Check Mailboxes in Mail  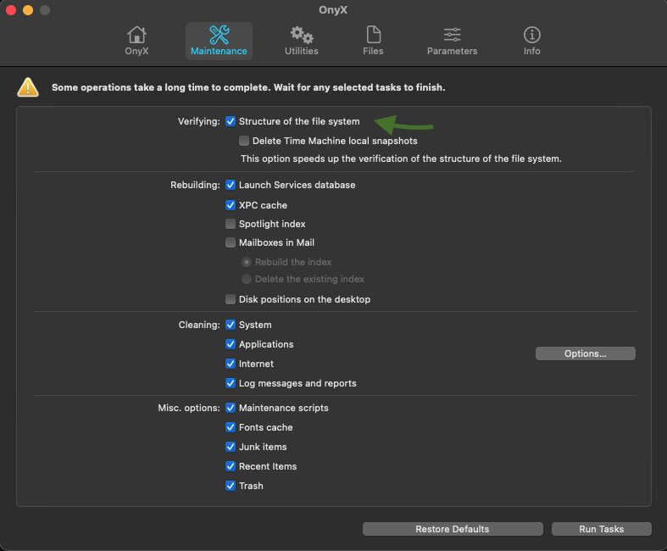pos(231,242)
